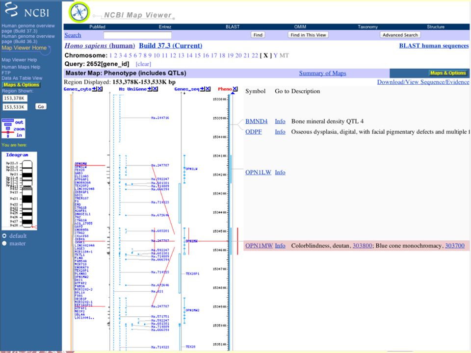Click the Find button
The image size is (471, 353).
point(258,35)
